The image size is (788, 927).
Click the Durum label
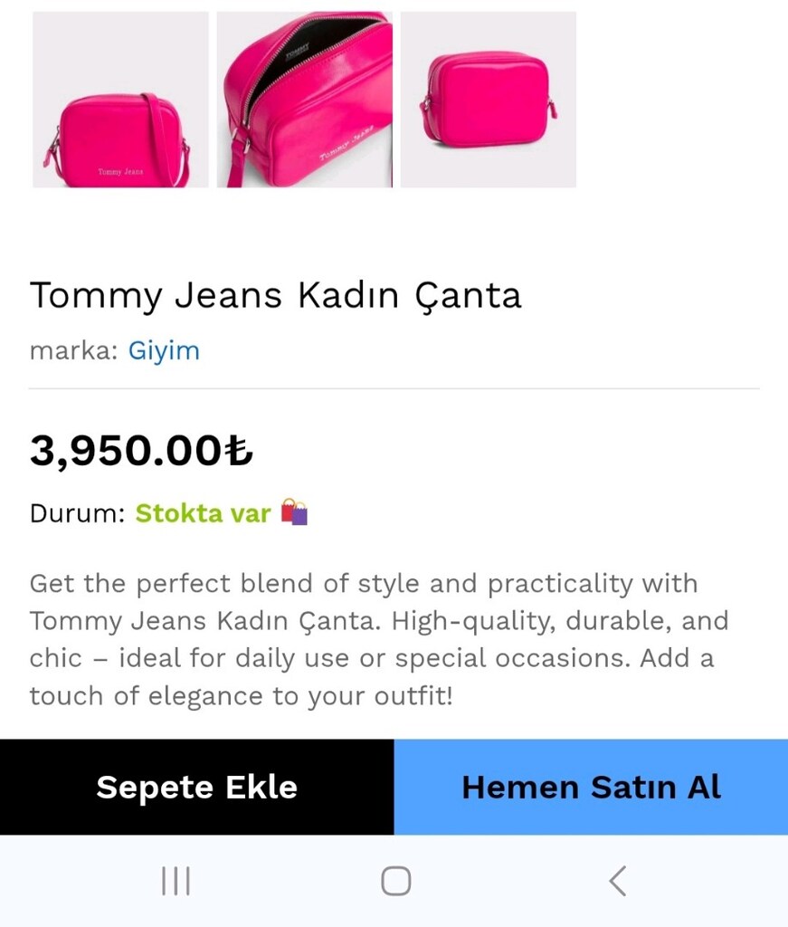pos(78,513)
